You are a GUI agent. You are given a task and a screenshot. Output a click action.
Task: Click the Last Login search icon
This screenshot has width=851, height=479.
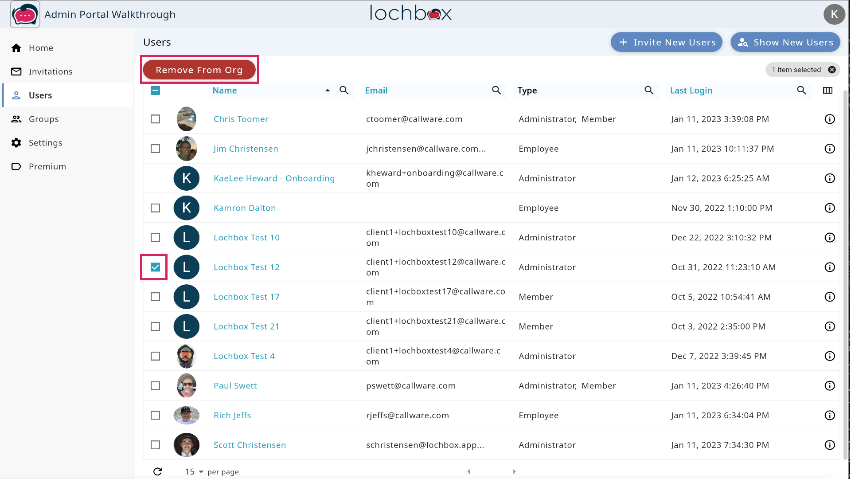(x=801, y=90)
